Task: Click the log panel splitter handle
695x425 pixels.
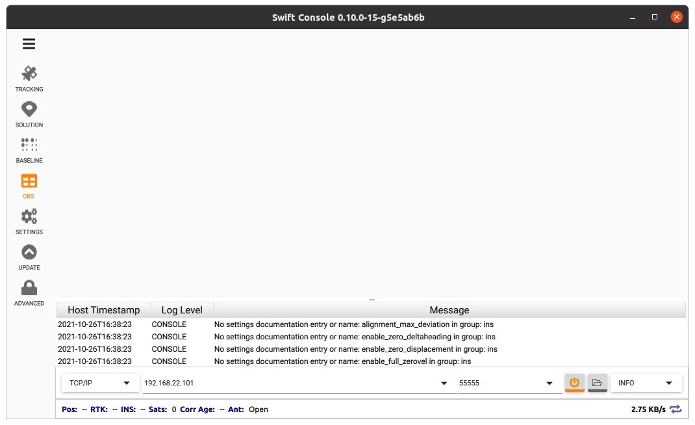Action: coord(372,300)
